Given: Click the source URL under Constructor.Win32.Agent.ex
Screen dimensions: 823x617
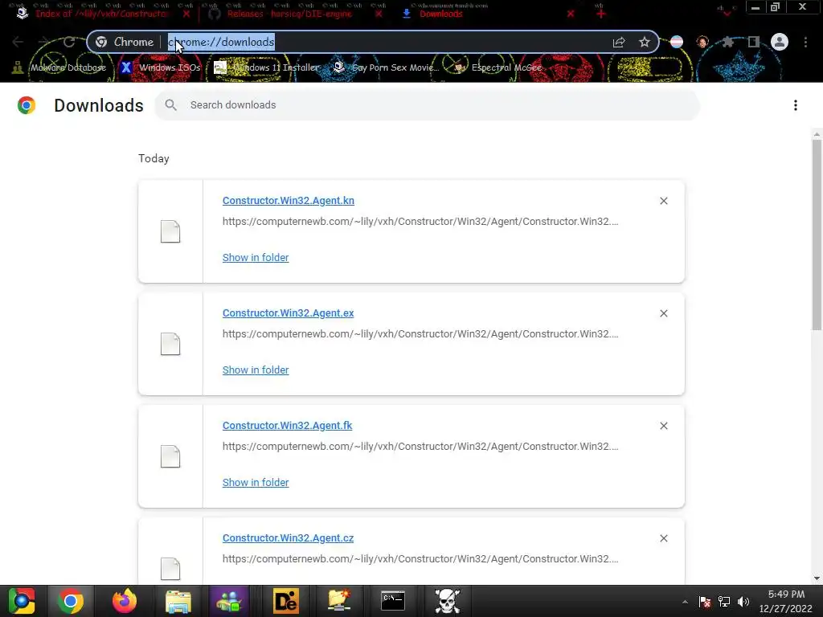Looking at the screenshot, I should tap(420, 333).
